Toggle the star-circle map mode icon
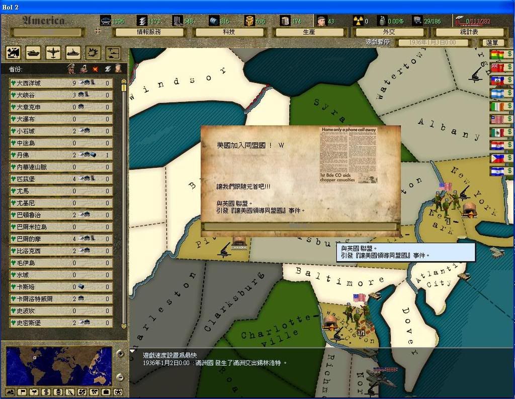The width and height of the screenshot is (515, 399). tap(118, 391)
